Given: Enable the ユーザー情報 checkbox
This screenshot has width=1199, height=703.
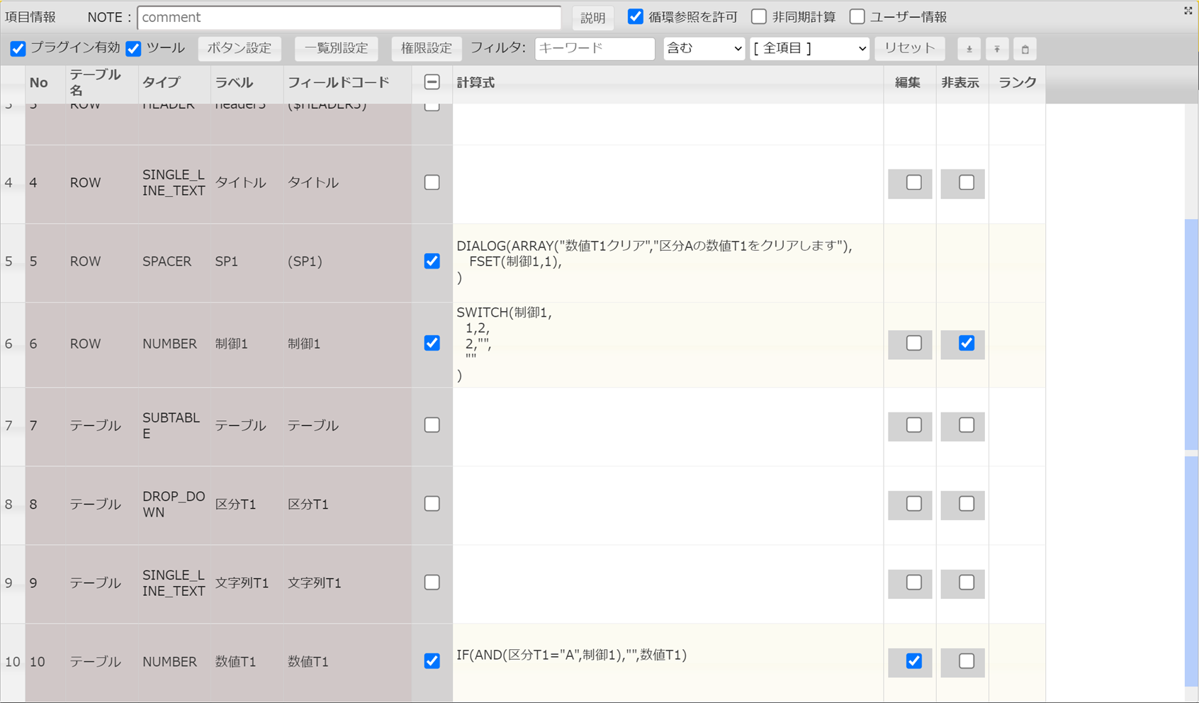Looking at the screenshot, I should (x=857, y=16).
